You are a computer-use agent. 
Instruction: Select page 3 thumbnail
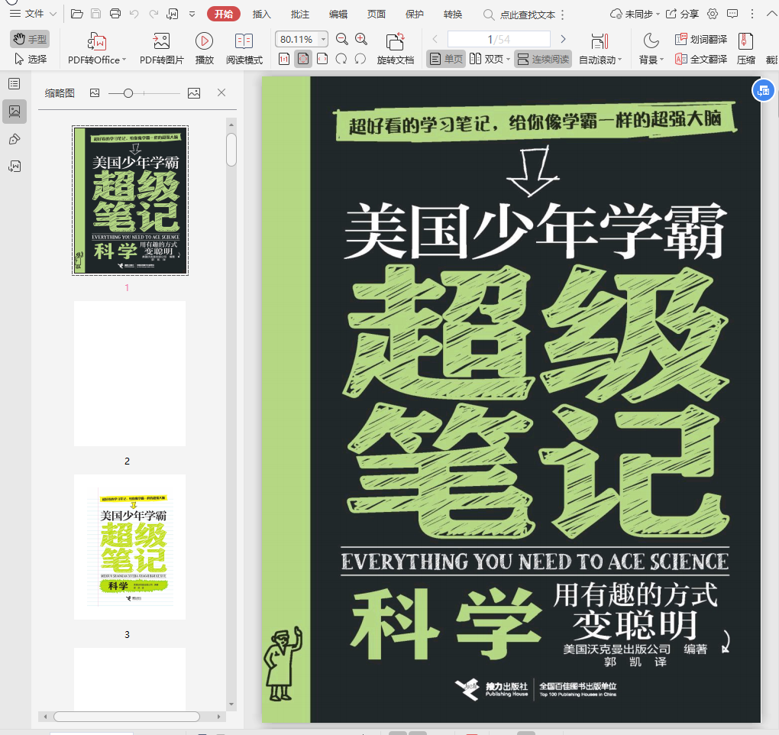(x=130, y=546)
